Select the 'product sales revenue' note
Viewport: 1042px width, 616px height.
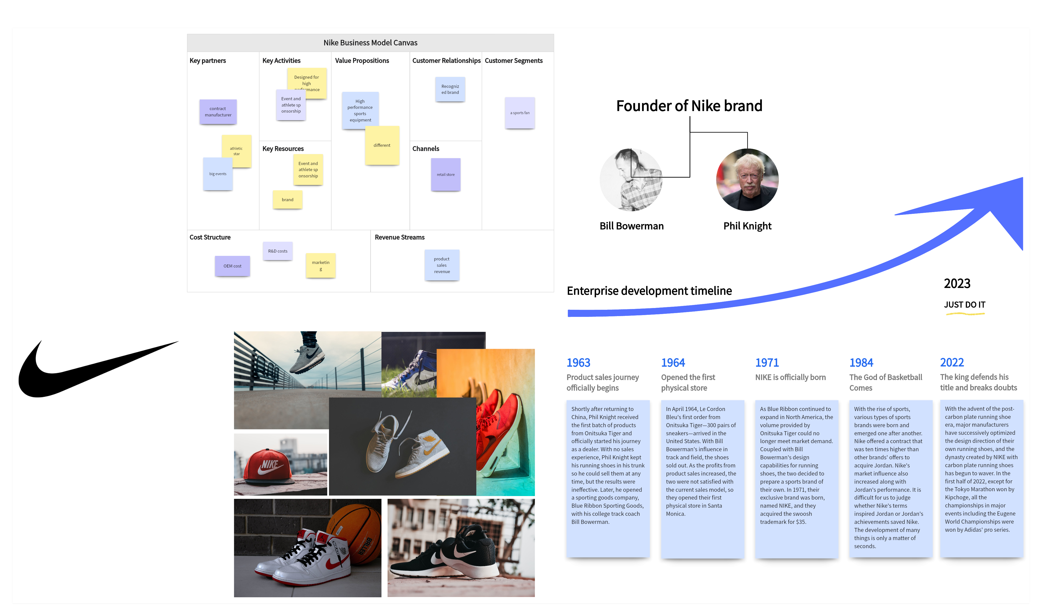coord(442,265)
